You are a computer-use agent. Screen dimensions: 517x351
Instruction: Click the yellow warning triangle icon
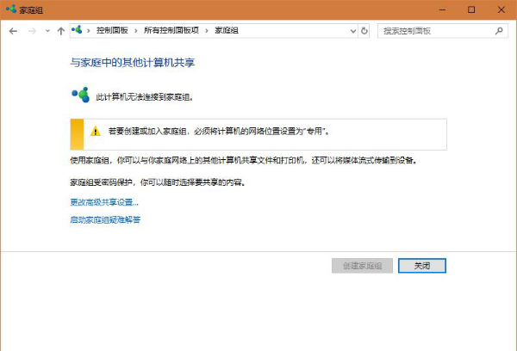click(x=97, y=132)
